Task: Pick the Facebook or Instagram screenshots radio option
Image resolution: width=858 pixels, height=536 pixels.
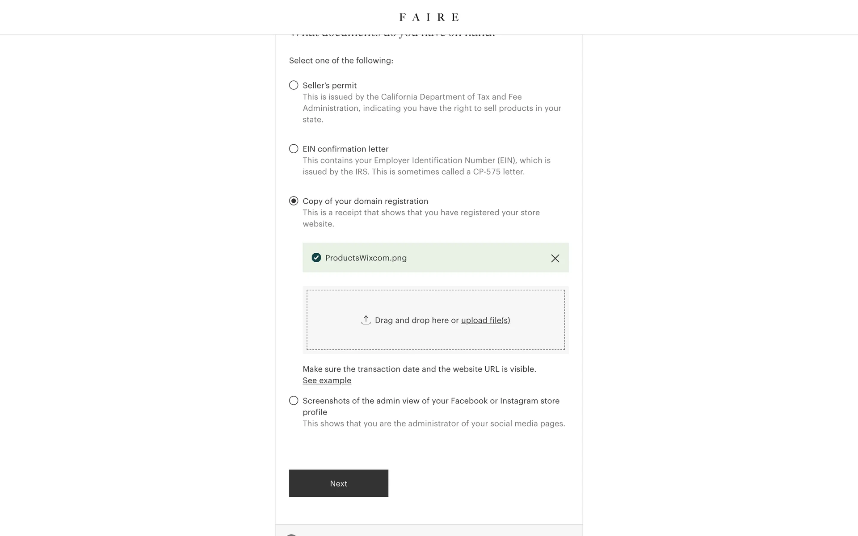Action: (x=294, y=401)
